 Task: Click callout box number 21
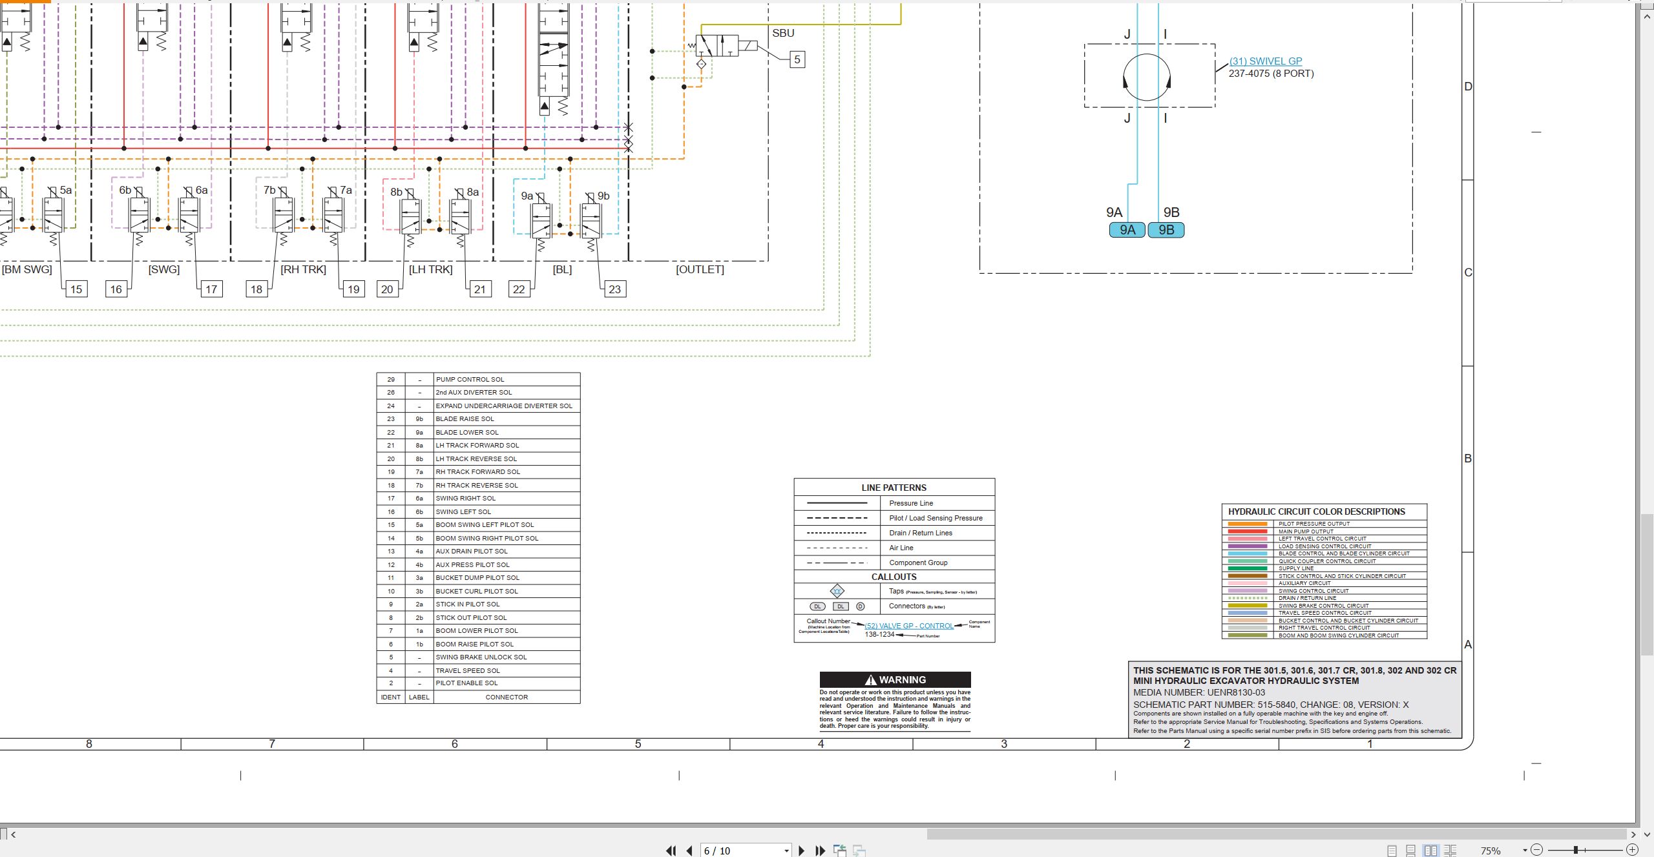pos(480,289)
